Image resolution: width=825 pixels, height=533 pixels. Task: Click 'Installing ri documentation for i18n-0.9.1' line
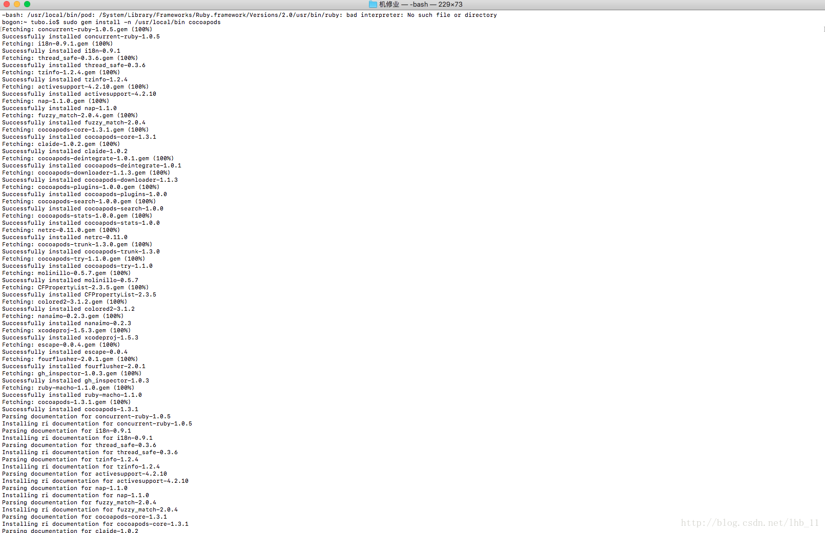click(x=77, y=438)
